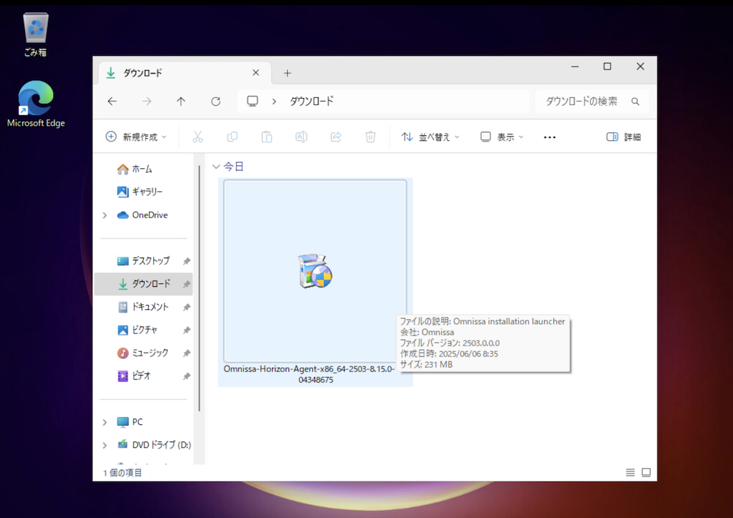The image size is (733, 518).
Task: Select DVD ドライブ (D:) in the sidebar
Action: tap(154, 445)
